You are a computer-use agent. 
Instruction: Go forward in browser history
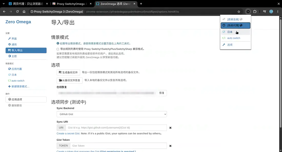(x=11, y=12)
